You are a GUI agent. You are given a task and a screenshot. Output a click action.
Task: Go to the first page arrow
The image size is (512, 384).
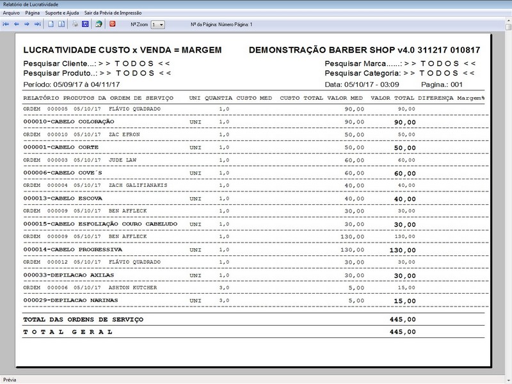(x=6, y=24)
